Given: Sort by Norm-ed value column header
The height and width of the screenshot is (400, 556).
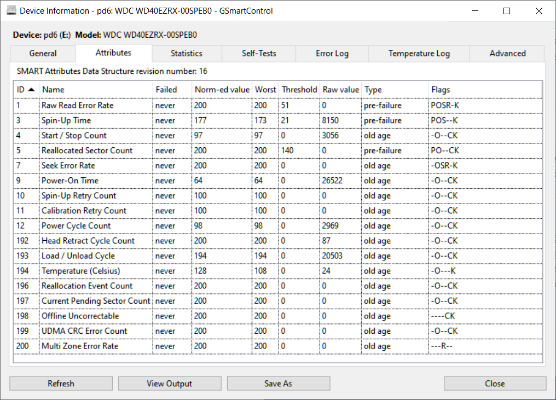Looking at the screenshot, I should coord(222,90).
